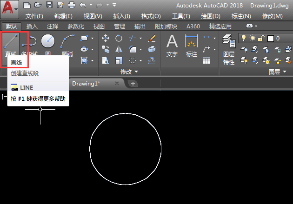Image resolution: width=293 pixels, height=204 pixels.
Task: Select the Rectangle draw tool
Action: (84, 38)
